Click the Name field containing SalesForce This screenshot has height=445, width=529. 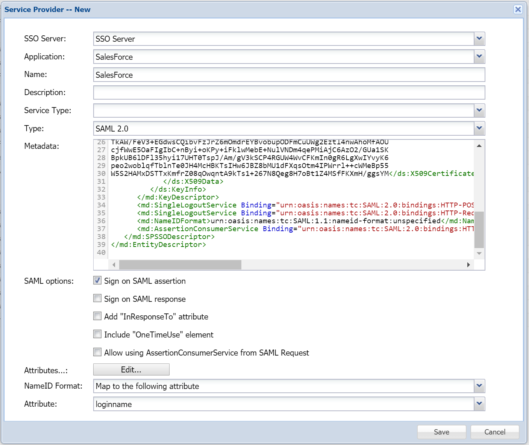coord(289,75)
